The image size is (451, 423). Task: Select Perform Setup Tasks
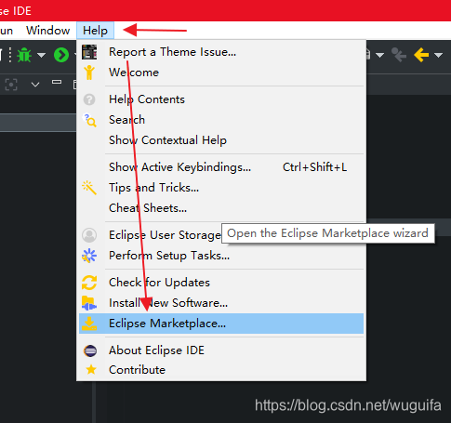(x=221, y=256)
